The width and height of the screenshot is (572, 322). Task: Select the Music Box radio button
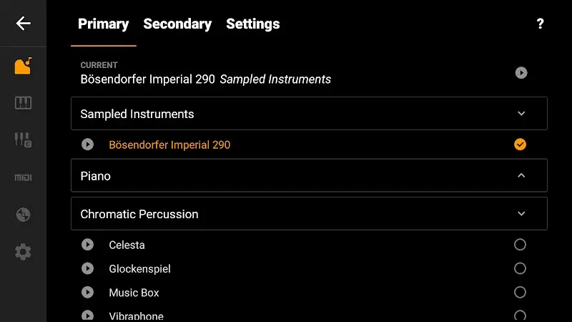point(520,293)
